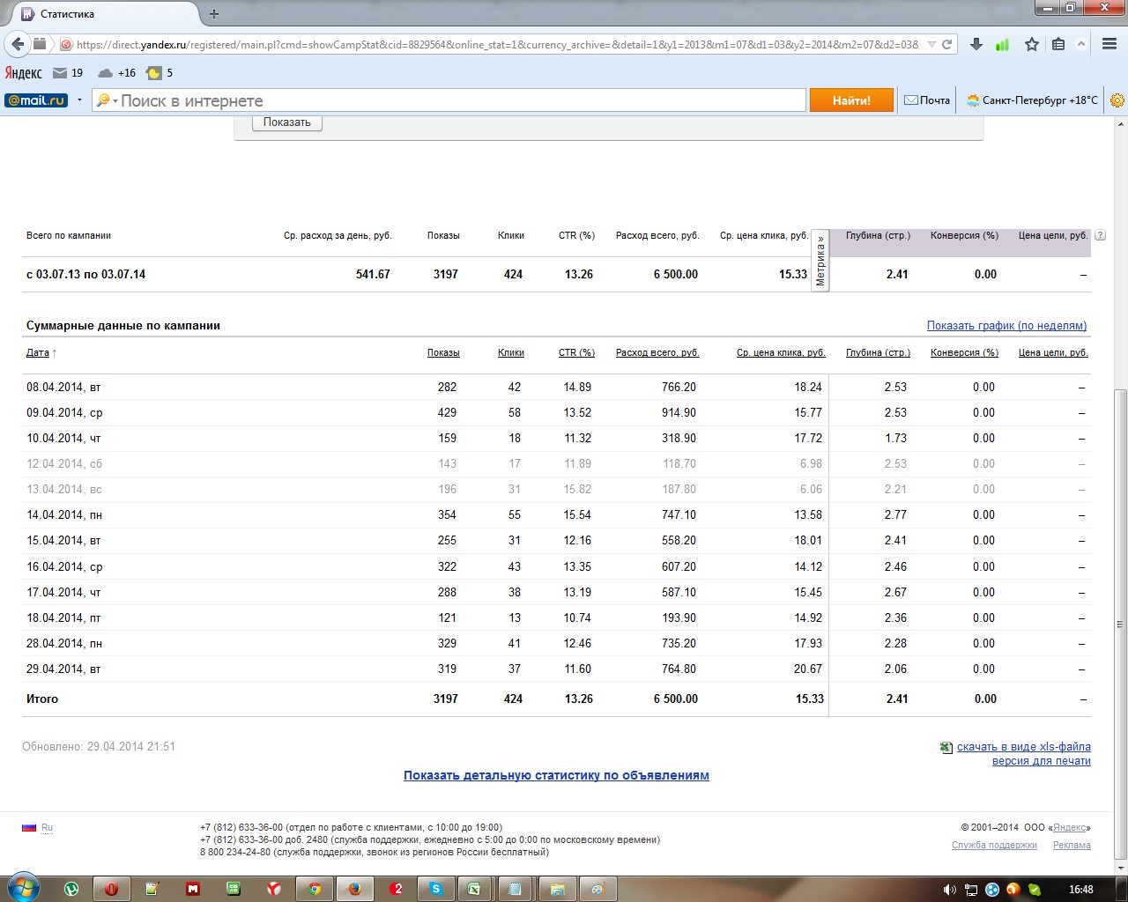Switch to Excel in the taskbar
Screen dimensions: 1128x902
(476, 889)
